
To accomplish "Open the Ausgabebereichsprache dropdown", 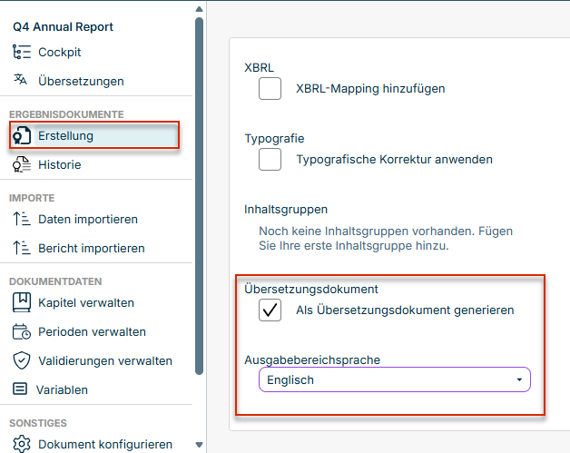I will point(395,379).
